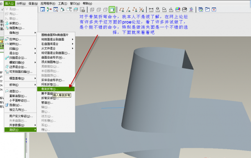Click the reflection analysis sphere icon
This screenshot has height=158, width=251.
pyautogui.click(x=184, y=10)
